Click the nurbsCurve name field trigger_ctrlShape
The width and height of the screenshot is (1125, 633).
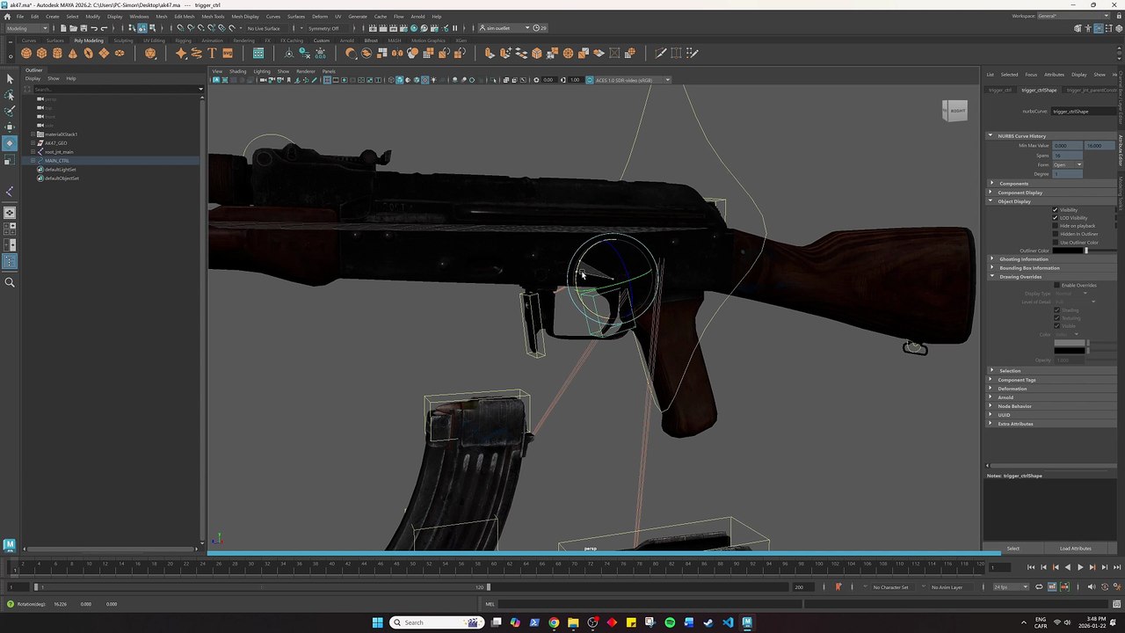1083,112
